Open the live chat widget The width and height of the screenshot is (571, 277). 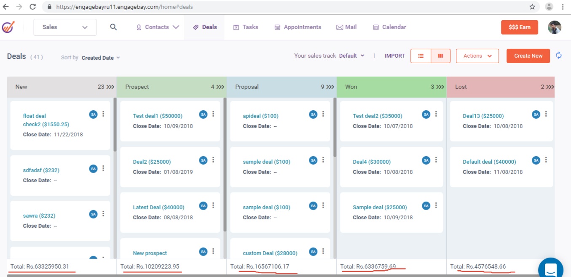coord(550,269)
